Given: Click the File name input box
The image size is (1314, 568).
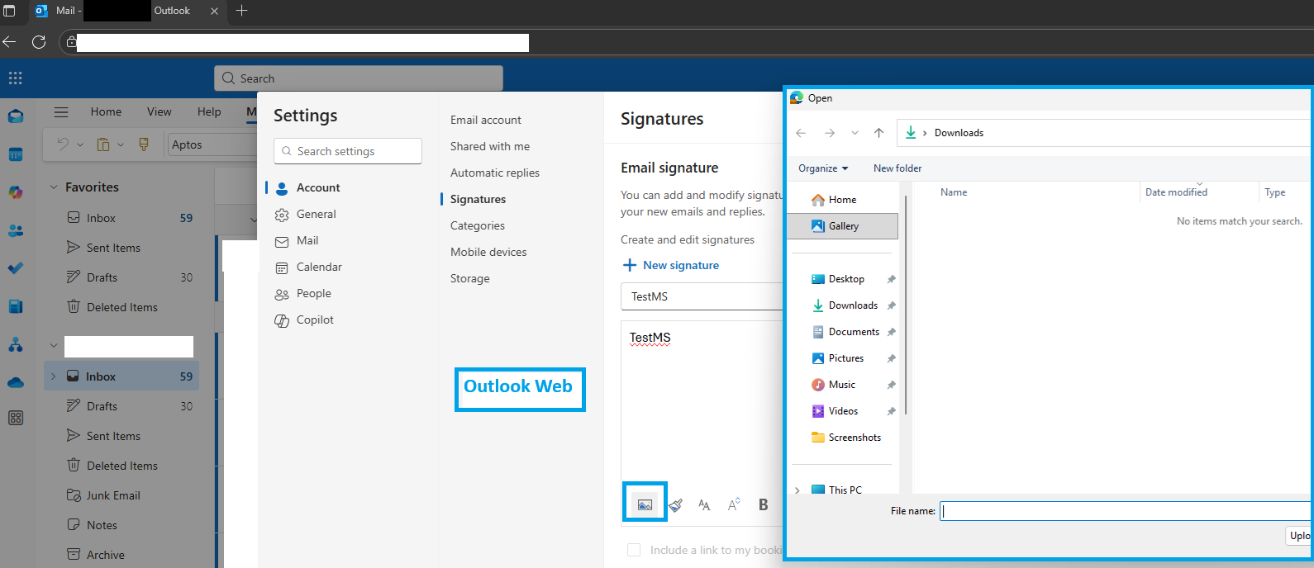Looking at the screenshot, I should pos(1126,511).
